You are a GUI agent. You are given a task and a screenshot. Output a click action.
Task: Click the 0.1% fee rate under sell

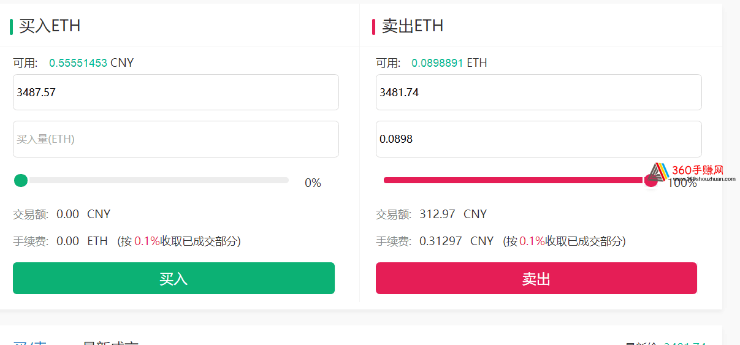pos(532,241)
